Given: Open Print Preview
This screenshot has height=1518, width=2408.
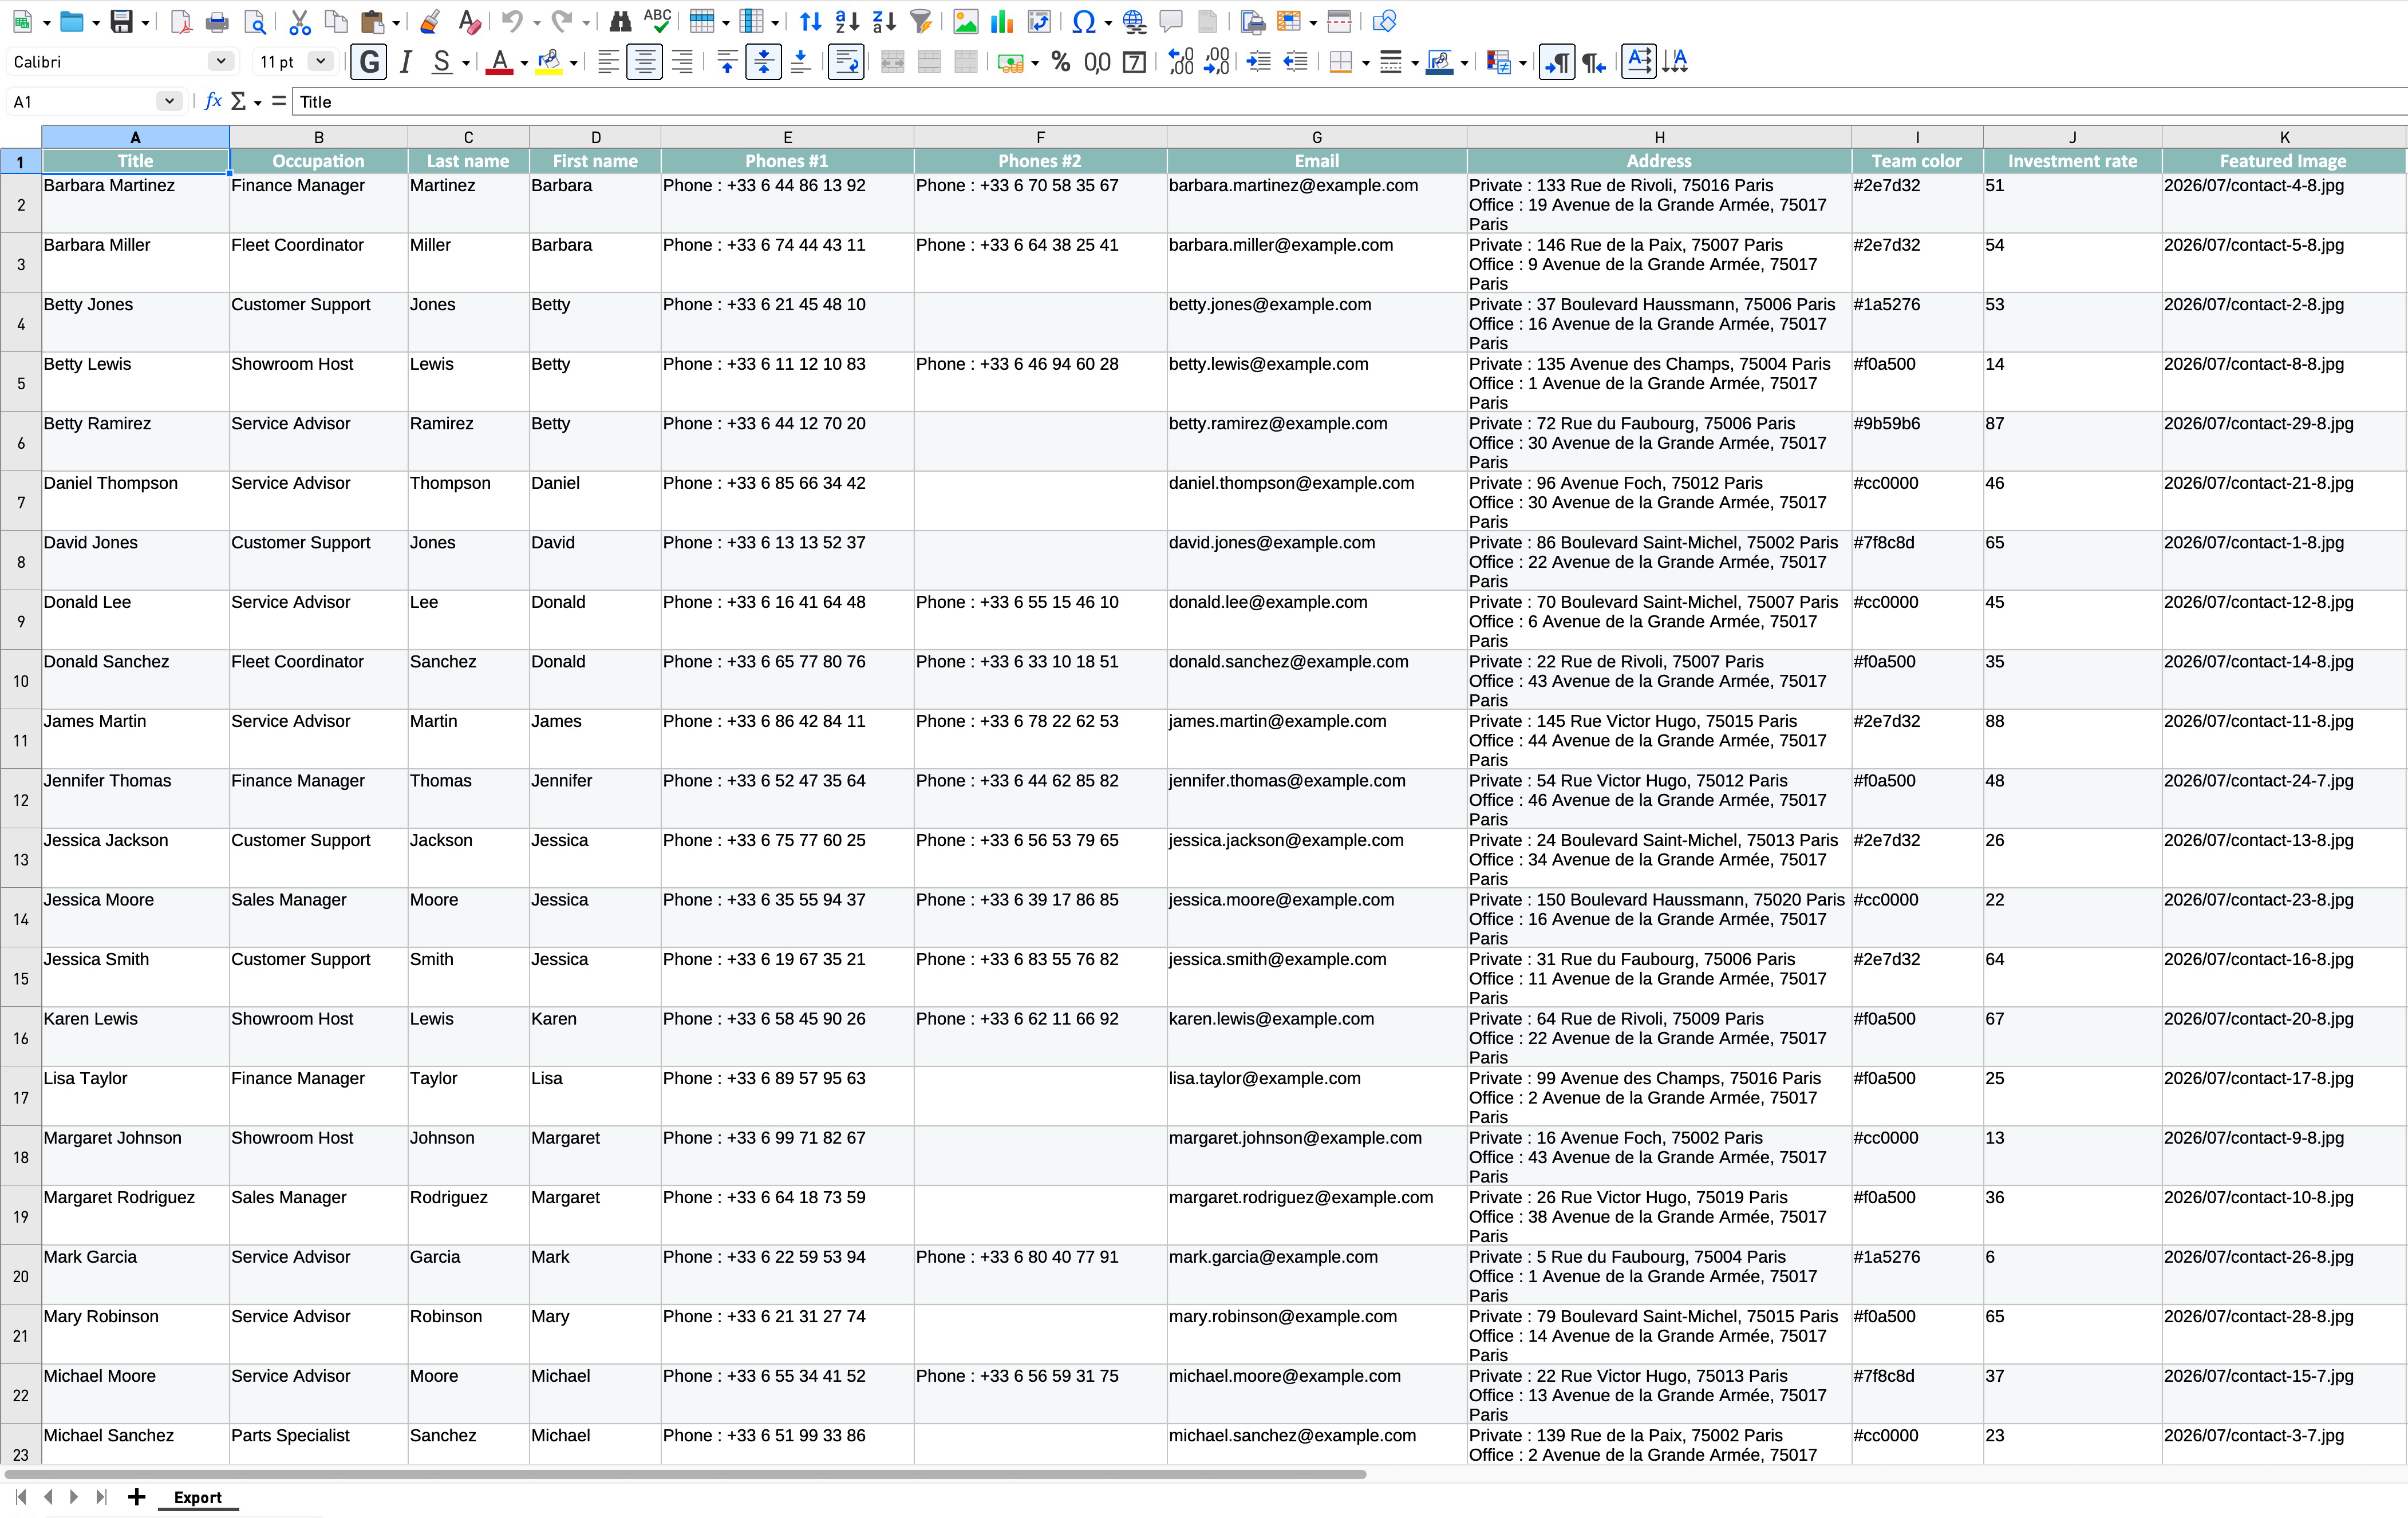Looking at the screenshot, I should click(255, 21).
